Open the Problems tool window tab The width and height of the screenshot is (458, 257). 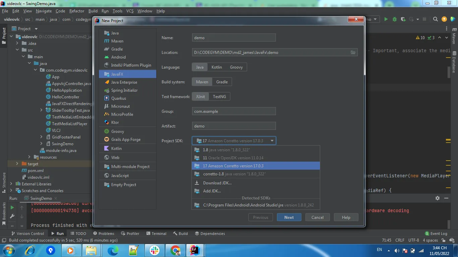104,234
